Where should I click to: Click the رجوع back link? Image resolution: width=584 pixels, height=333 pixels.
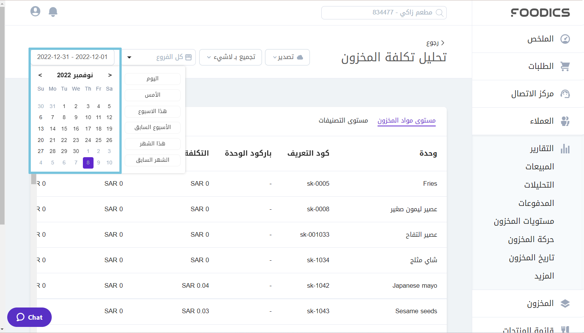point(436,43)
